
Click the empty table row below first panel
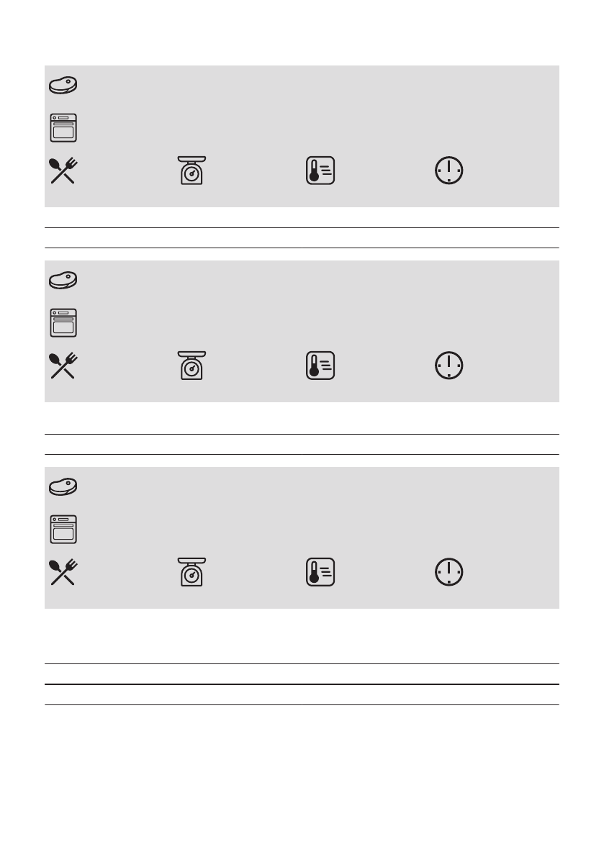click(x=302, y=237)
